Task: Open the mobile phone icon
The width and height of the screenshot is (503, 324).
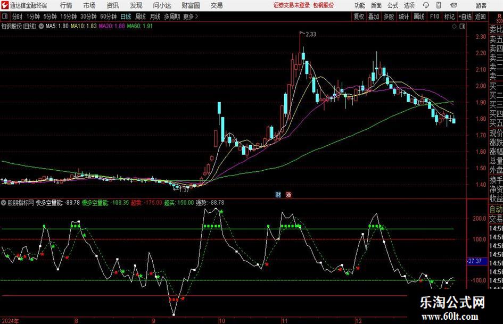Action: (x=439, y=5)
